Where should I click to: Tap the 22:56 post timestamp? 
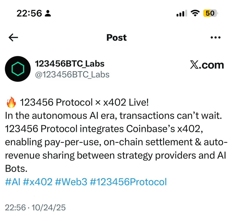(x=15, y=208)
